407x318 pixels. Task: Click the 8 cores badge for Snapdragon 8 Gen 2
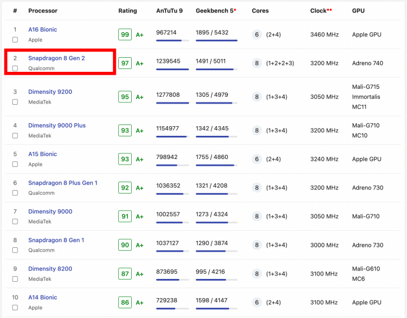click(x=257, y=63)
